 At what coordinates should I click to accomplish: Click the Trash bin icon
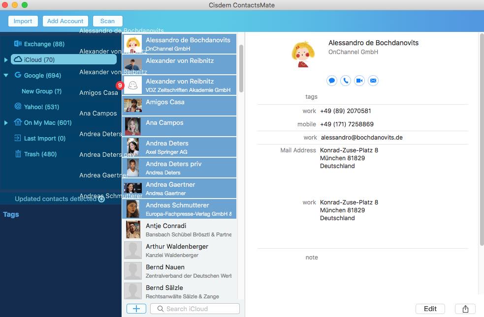tap(18, 154)
